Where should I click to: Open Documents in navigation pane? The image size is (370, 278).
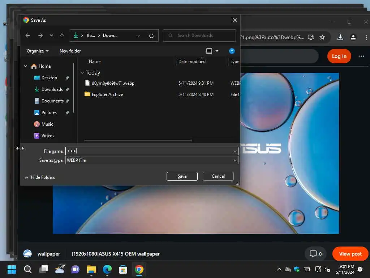(49, 101)
